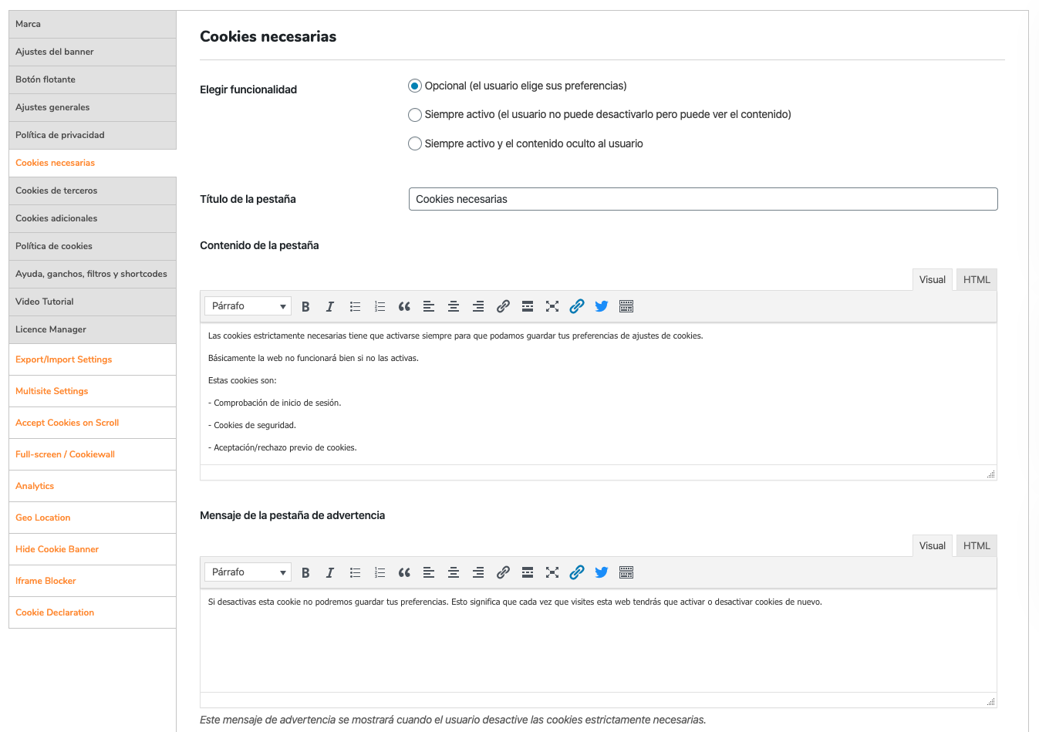This screenshot has width=1039, height=732.
Task: Apply blockquote in the tab content editor
Action: click(x=404, y=306)
